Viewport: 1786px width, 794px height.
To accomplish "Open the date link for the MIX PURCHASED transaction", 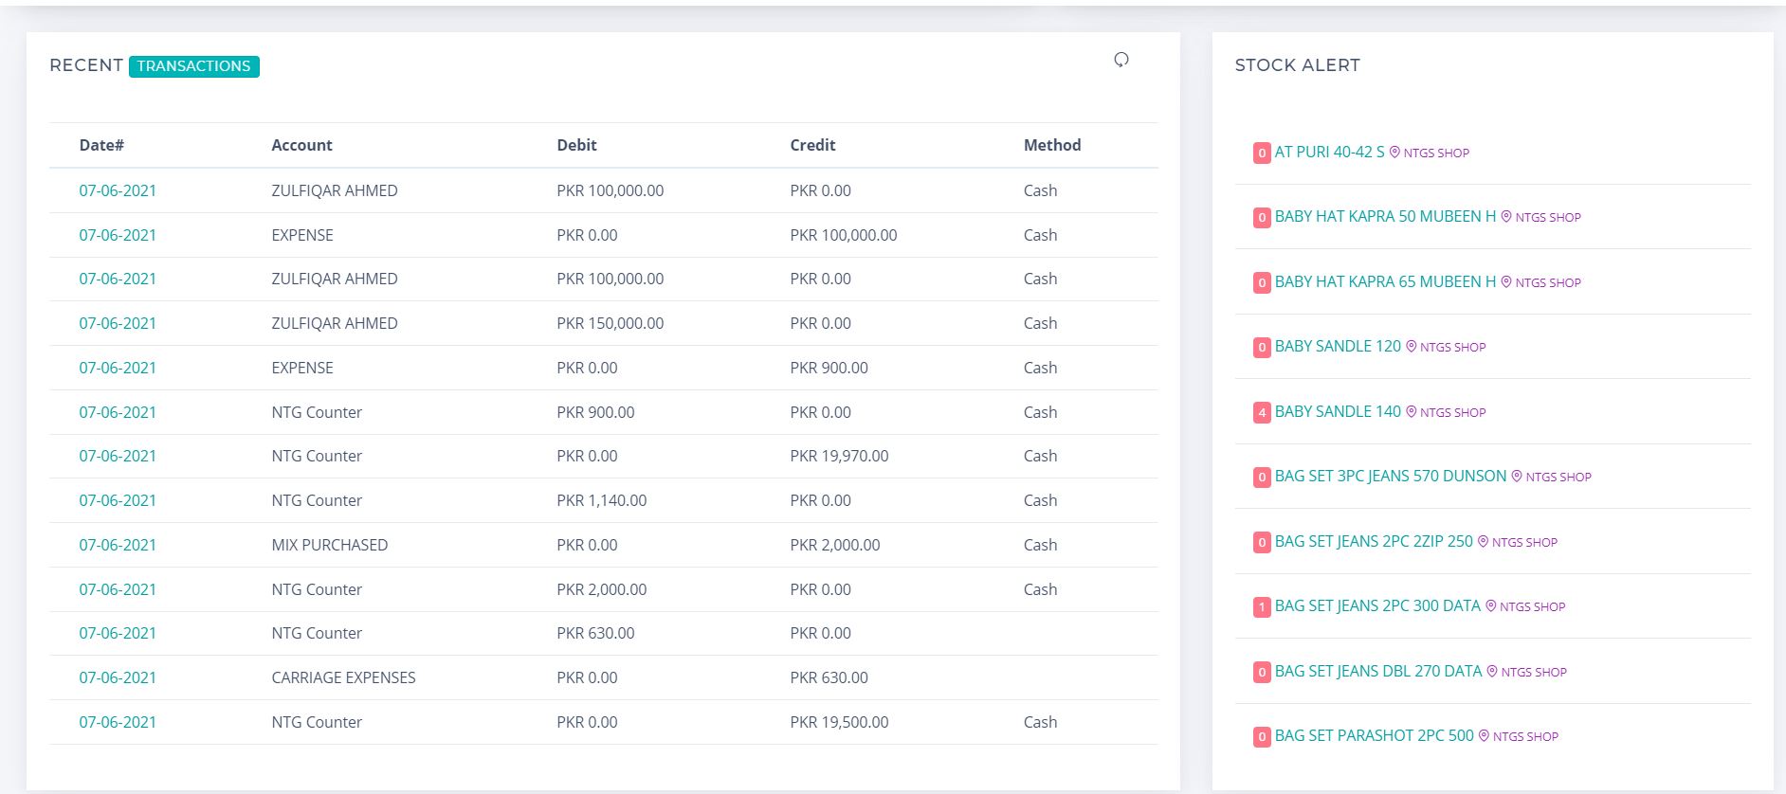I will tap(118, 545).
